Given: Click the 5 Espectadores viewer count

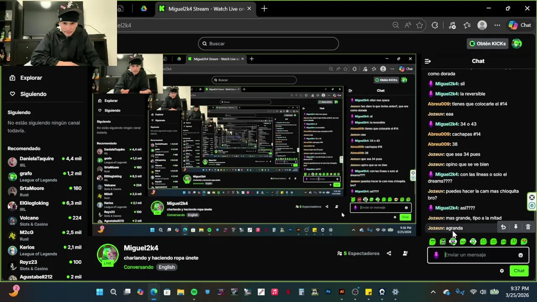Looking at the screenshot, I should [x=358, y=253].
